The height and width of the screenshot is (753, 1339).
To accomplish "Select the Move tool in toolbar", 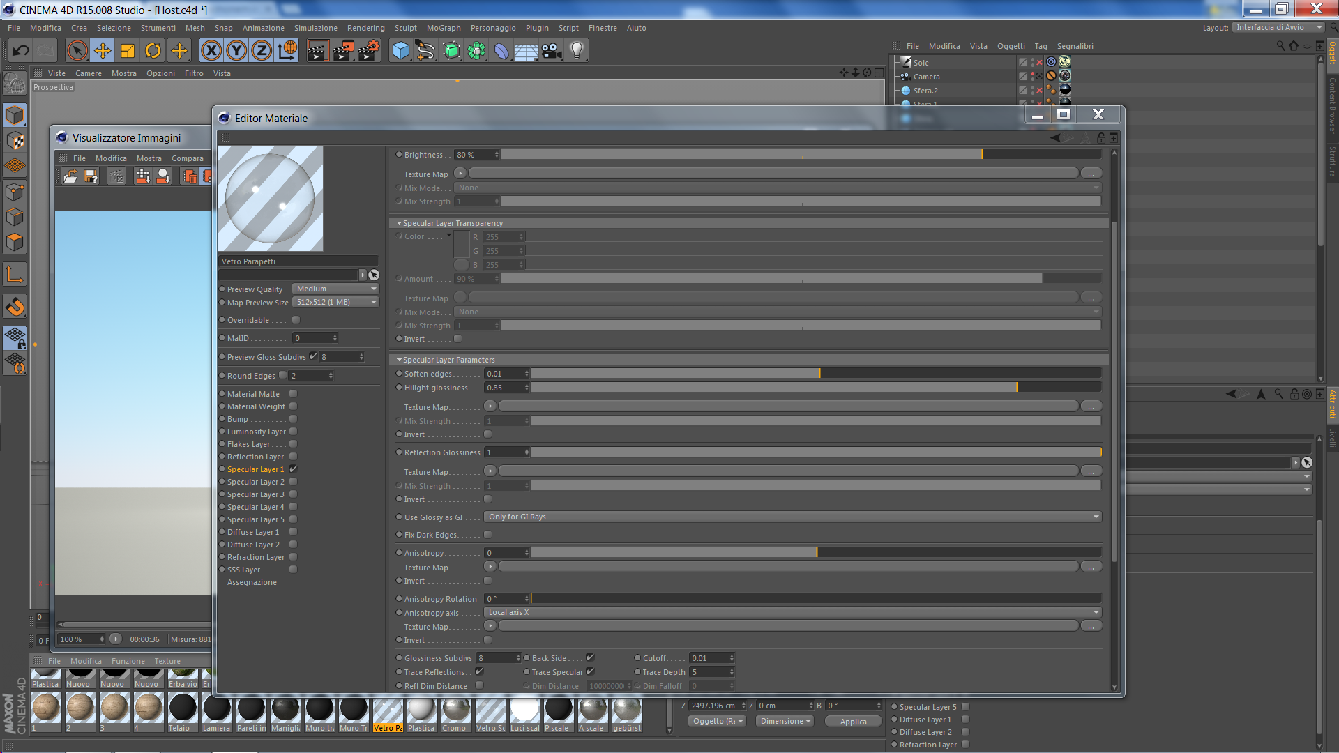I will click(x=103, y=50).
